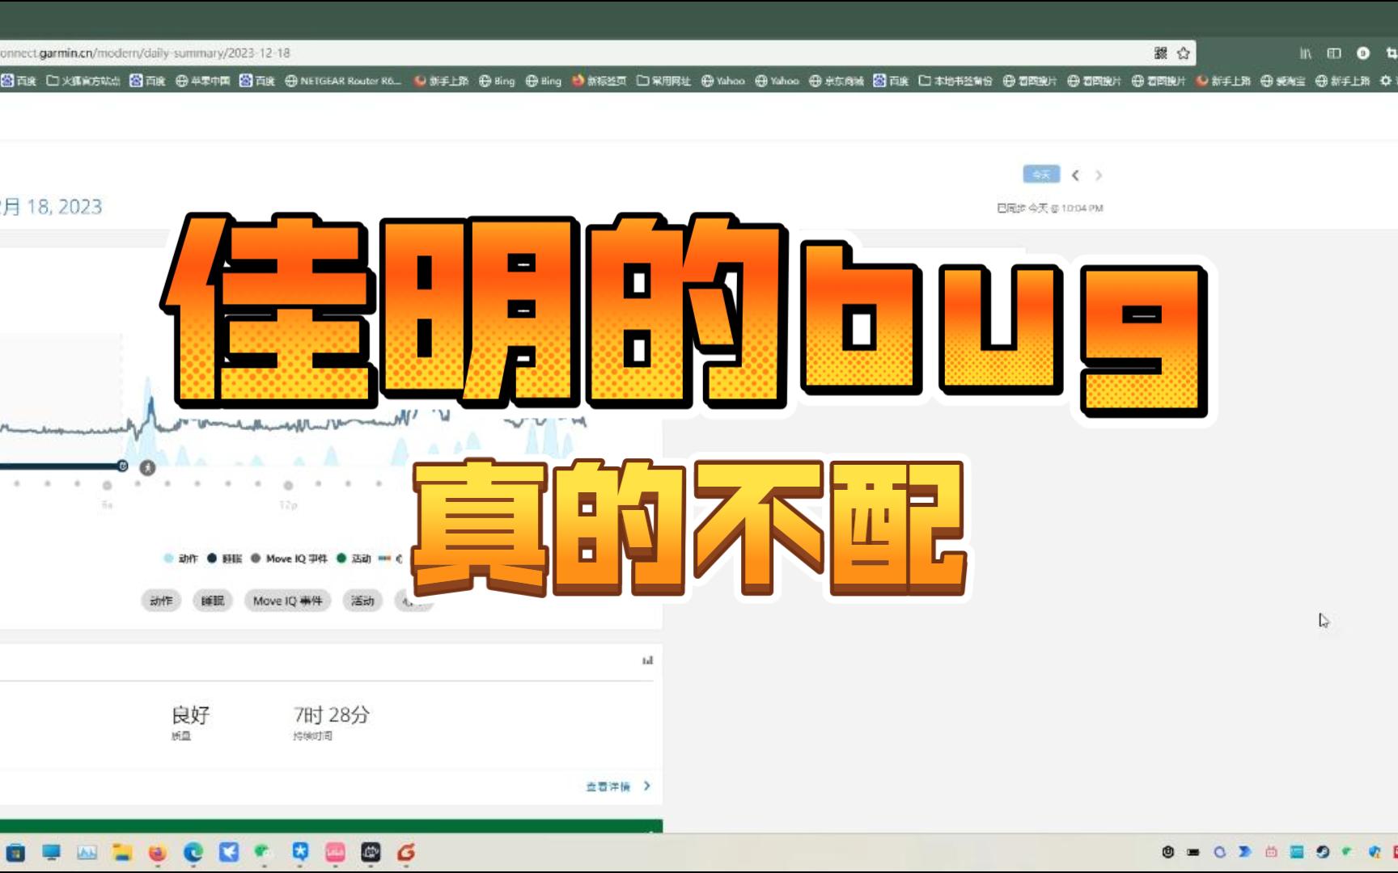This screenshot has width=1398, height=873.
Task: Click the Steam icon in the system tray
Action: (x=1323, y=852)
